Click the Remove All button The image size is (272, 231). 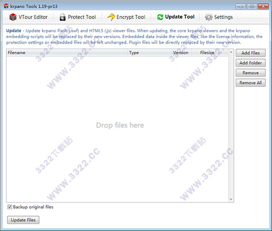[x=251, y=83]
